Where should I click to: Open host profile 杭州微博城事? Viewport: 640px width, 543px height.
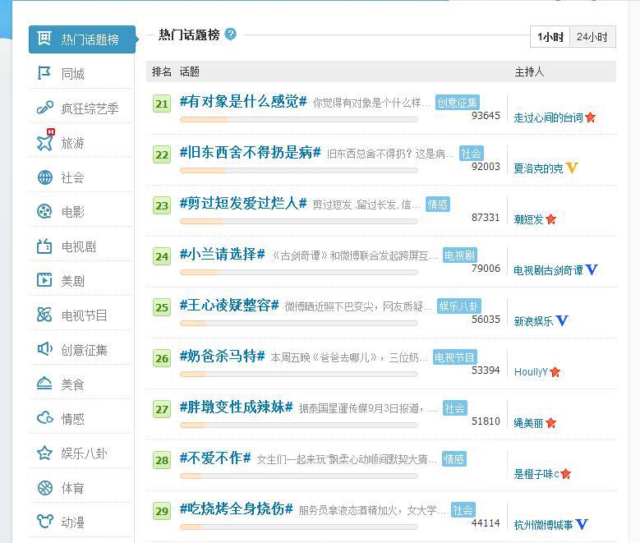coord(543,525)
